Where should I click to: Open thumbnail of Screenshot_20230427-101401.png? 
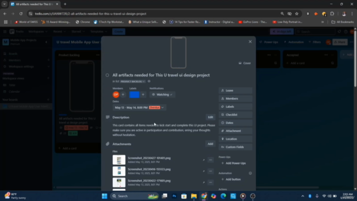pyautogui.click(x=119, y=160)
